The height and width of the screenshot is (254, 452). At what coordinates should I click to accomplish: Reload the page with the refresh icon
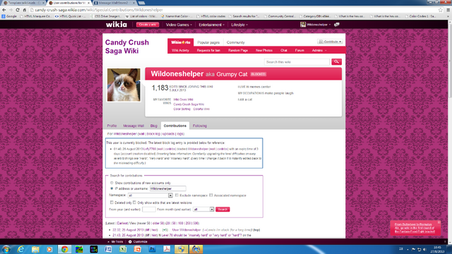pyautogui.click(x=18, y=10)
